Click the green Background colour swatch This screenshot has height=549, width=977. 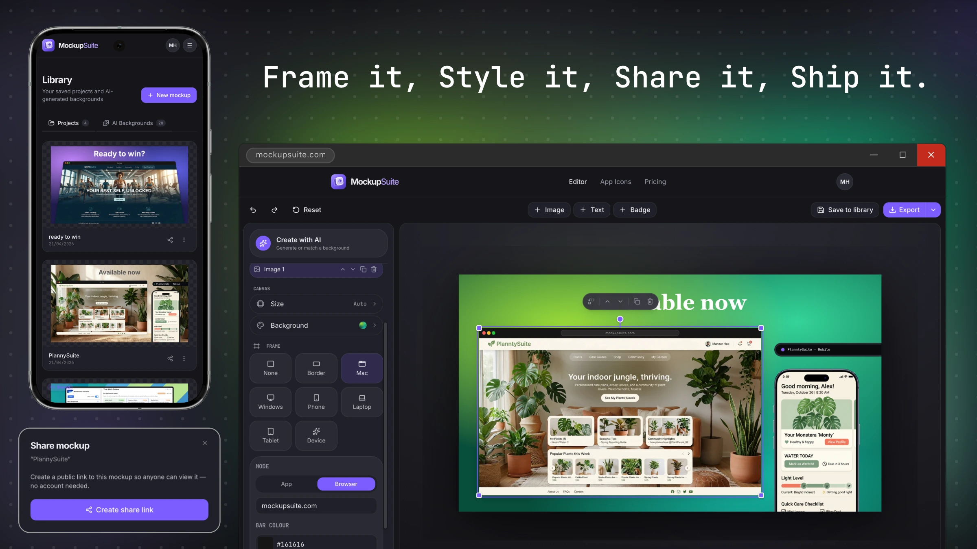(x=363, y=325)
